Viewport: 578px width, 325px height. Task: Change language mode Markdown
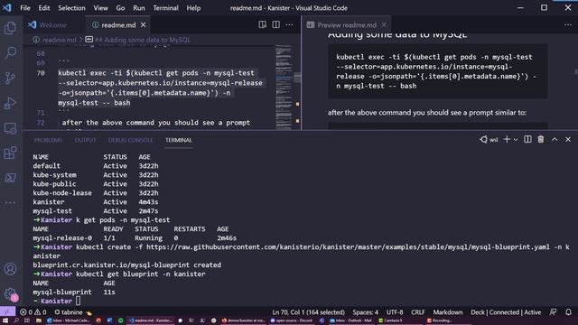coord(448,312)
